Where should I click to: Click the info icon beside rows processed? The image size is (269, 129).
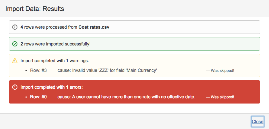tap(15, 27)
